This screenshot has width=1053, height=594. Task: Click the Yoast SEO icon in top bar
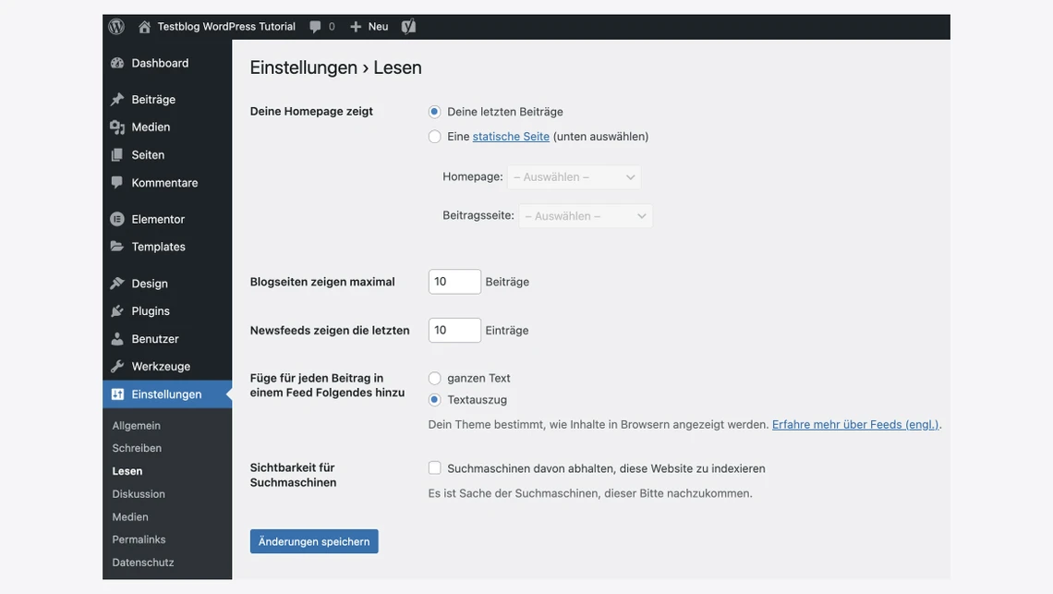tap(408, 27)
